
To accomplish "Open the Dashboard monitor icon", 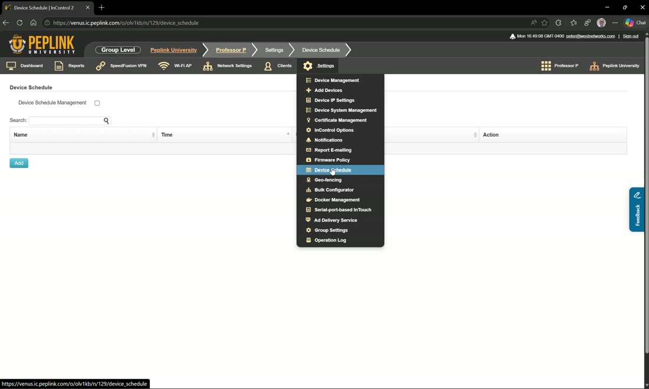I will (x=11, y=66).
